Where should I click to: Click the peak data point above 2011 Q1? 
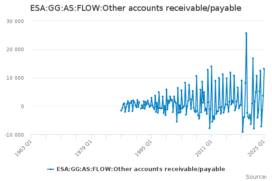click(x=211, y=67)
